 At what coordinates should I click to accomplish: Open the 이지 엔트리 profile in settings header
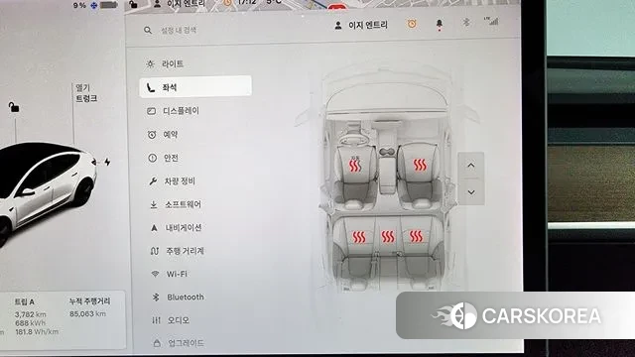(361, 25)
